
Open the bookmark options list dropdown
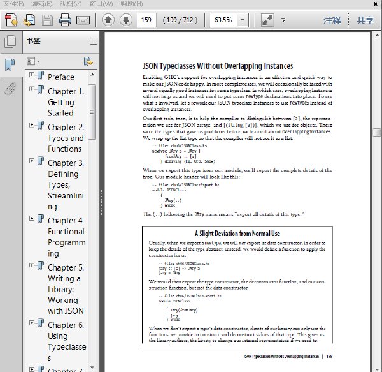coord(33,61)
